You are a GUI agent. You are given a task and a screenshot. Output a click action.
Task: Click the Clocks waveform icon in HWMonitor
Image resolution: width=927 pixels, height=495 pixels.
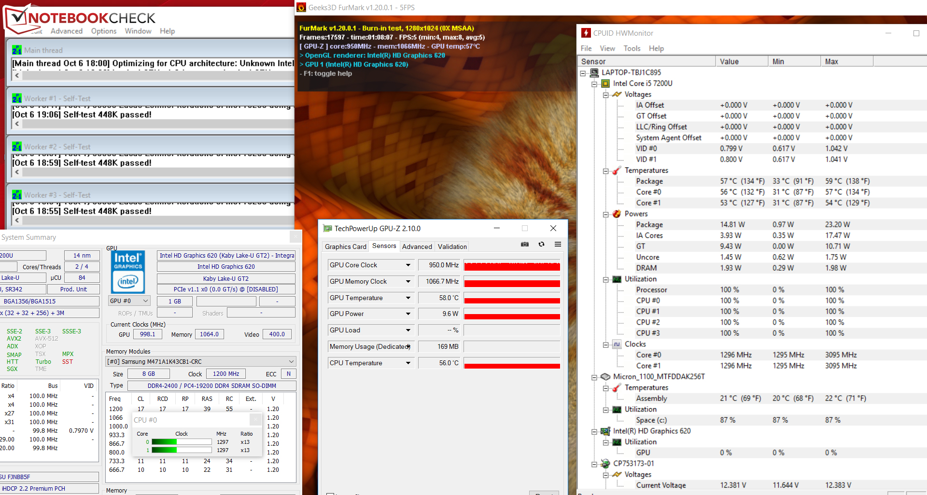[x=617, y=344]
